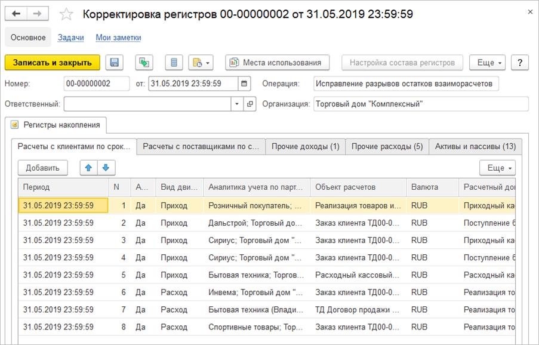
Task: Click the open icon beside Ответственный field
Action: point(250,104)
